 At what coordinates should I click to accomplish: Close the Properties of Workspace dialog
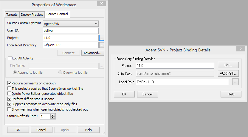tap(102, 4)
